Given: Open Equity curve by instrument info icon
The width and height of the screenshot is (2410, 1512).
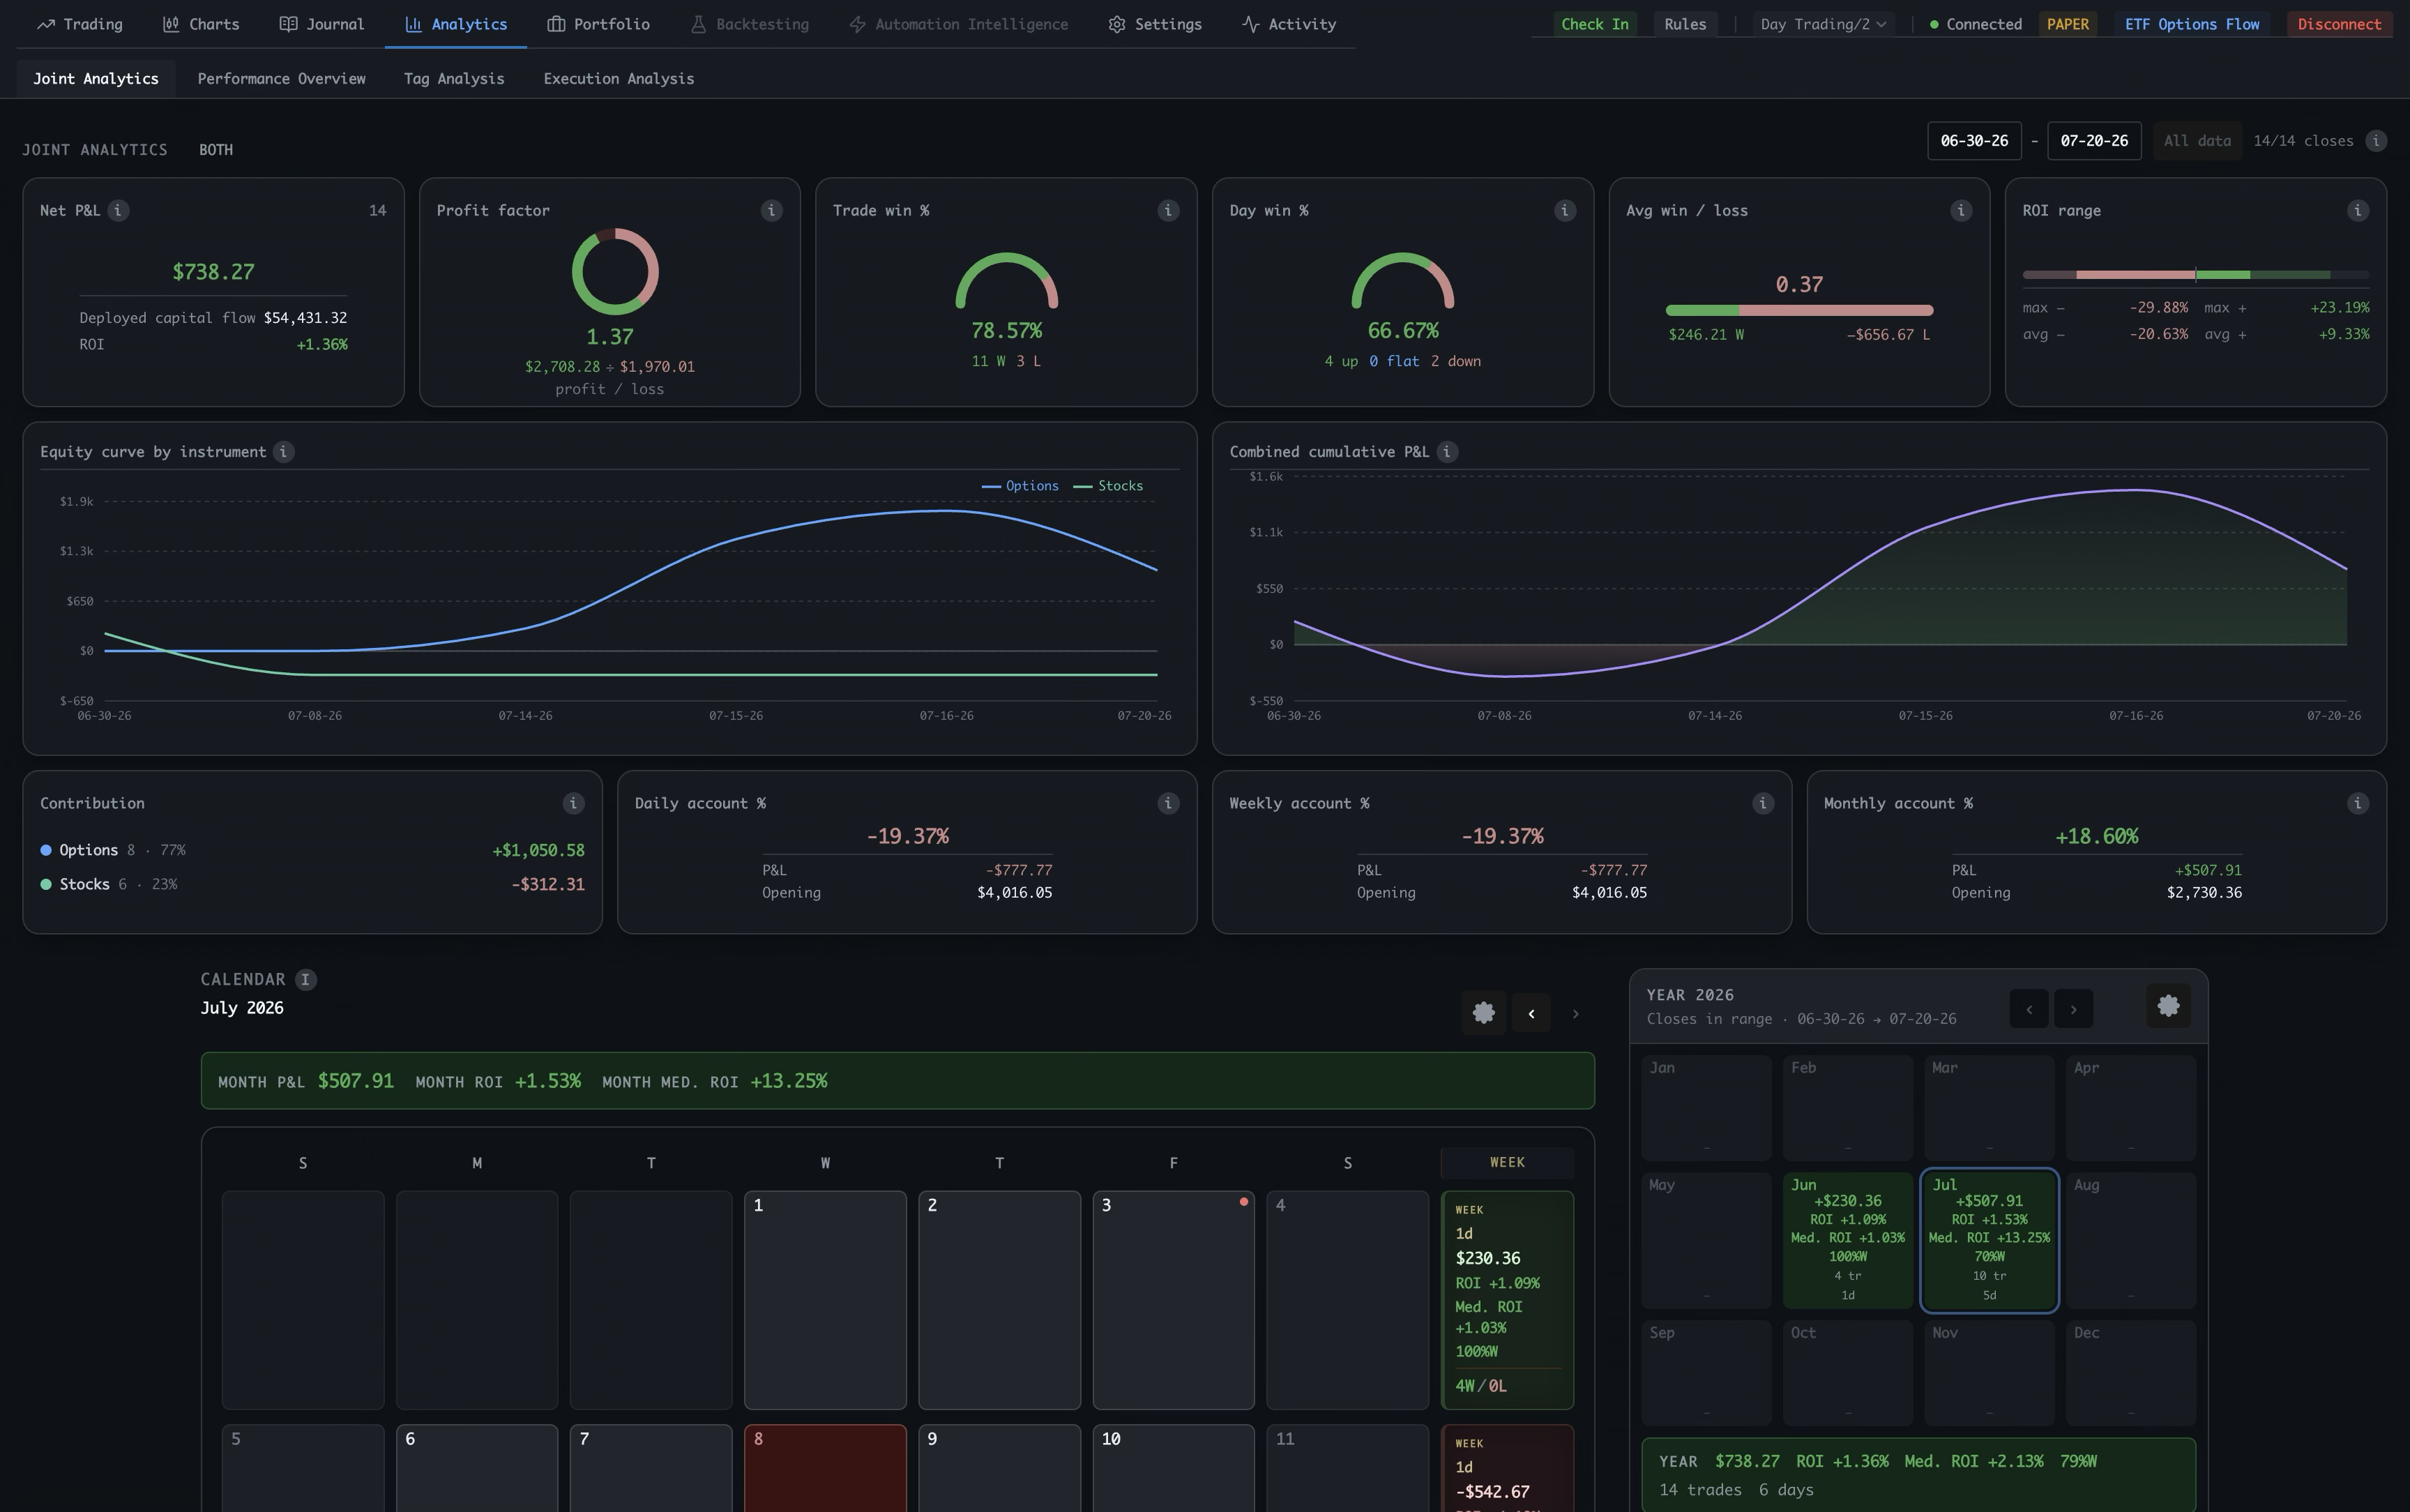Looking at the screenshot, I should point(284,452).
